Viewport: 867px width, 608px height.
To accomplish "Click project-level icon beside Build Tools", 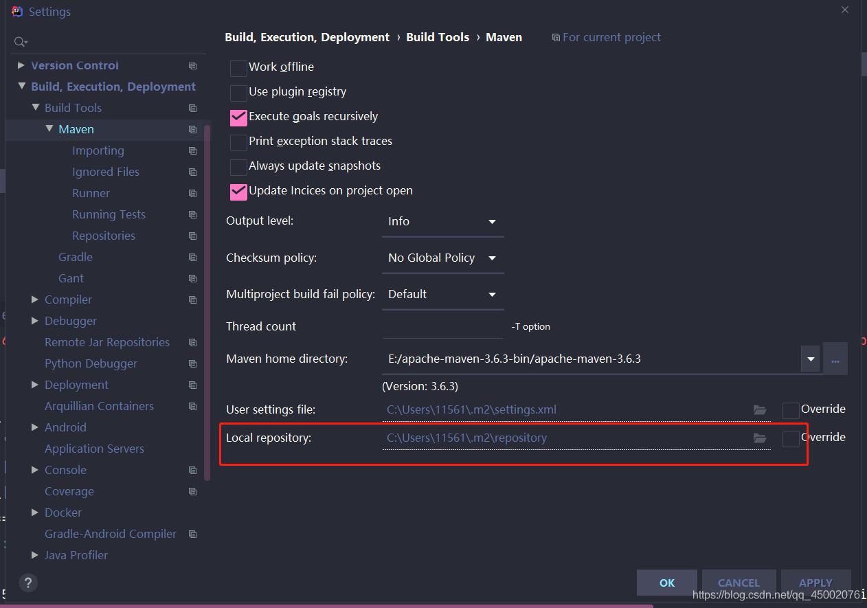I will 192,109.
